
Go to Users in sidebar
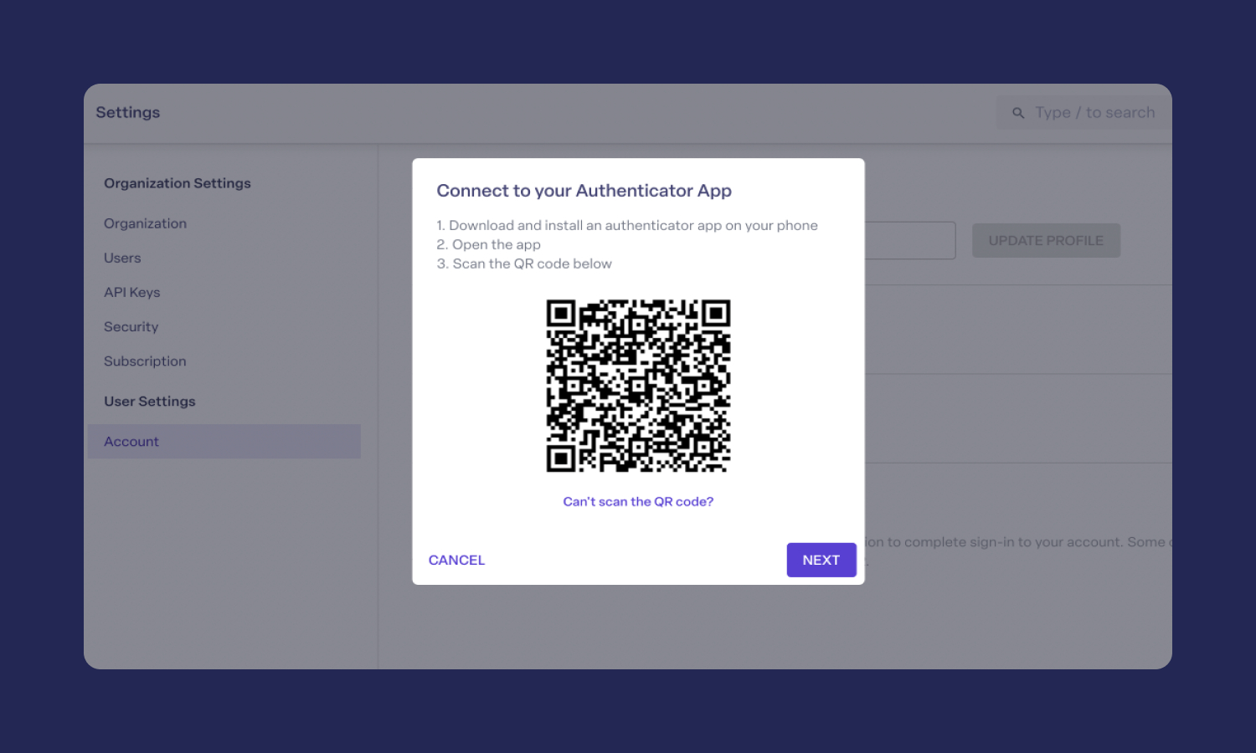122,258
